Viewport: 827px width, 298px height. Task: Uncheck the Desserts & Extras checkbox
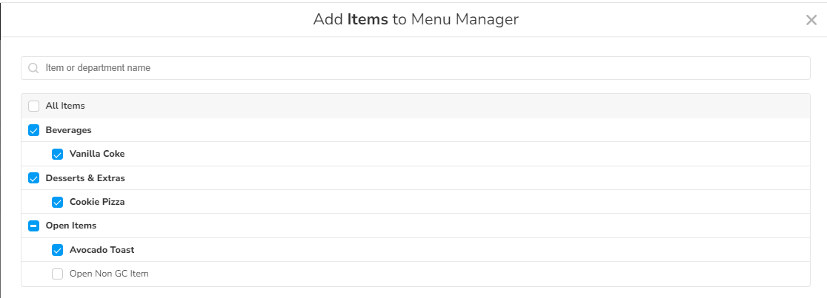coord(34,178)
